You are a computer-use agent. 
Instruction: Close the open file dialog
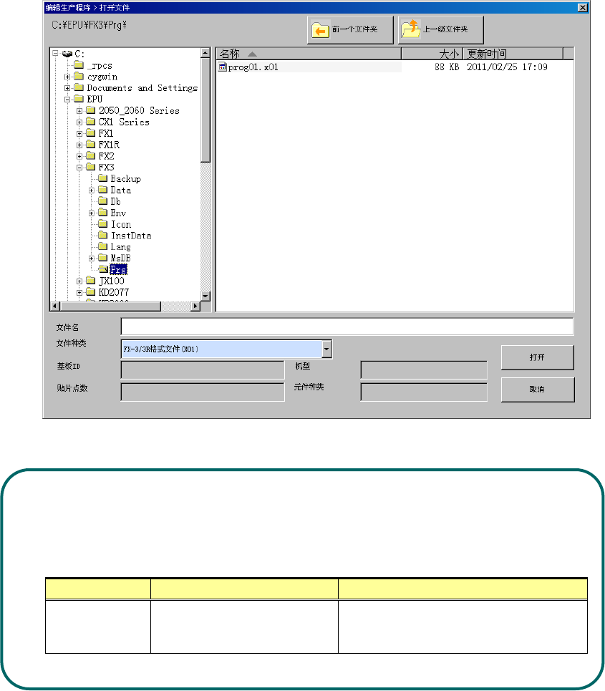coord(583,7)
